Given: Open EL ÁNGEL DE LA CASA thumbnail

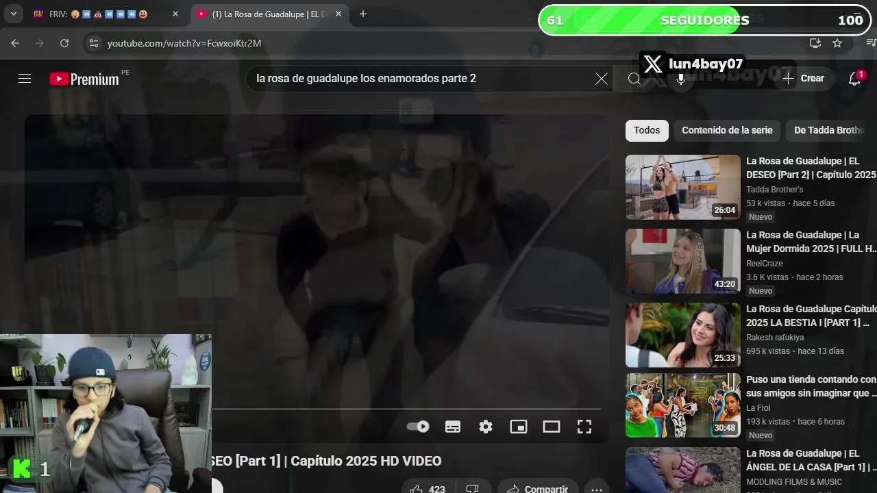Looking at the screenshot, I should [683, 470].
